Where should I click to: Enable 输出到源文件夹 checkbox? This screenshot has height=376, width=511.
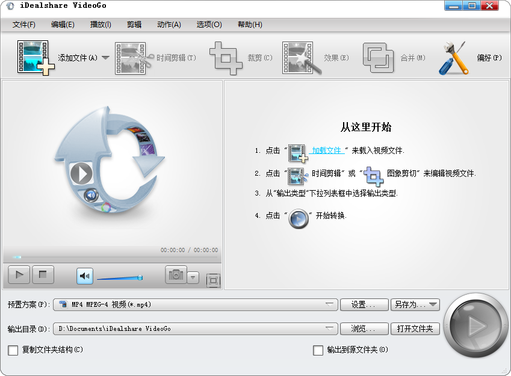click(318, 350)
